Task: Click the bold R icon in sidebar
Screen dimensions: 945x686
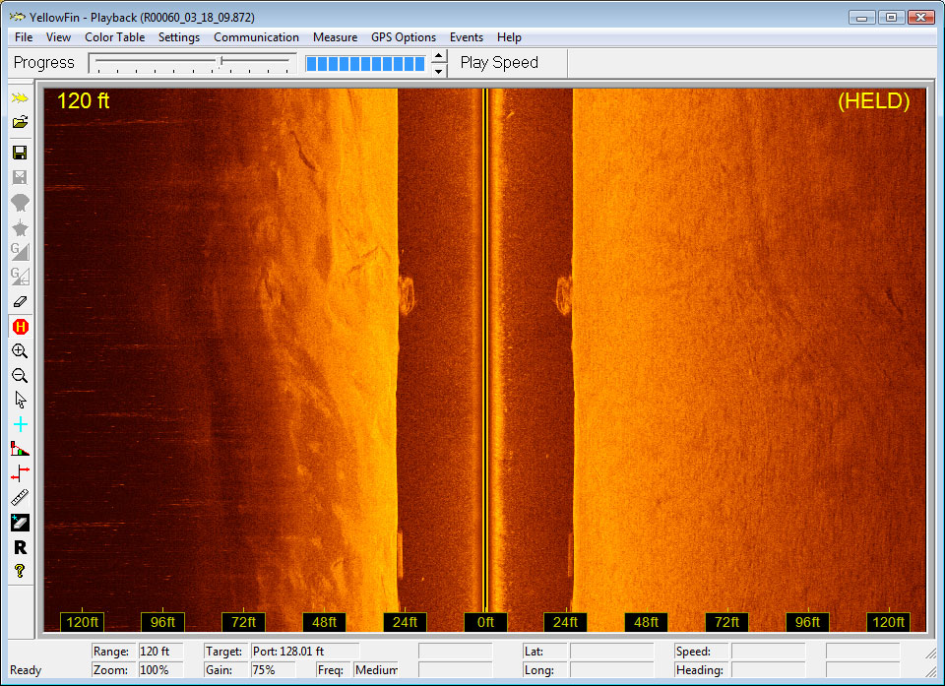Action: coord(20,547)
